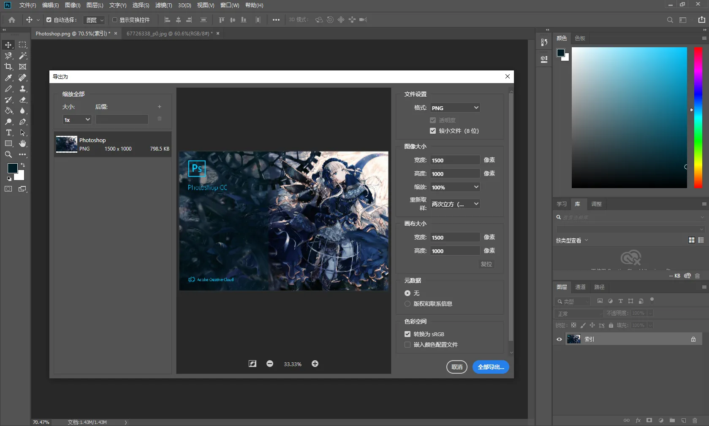The image size is (709, 426).
Task: Click the 后缀 suffix input field
Action: [122, 119]
